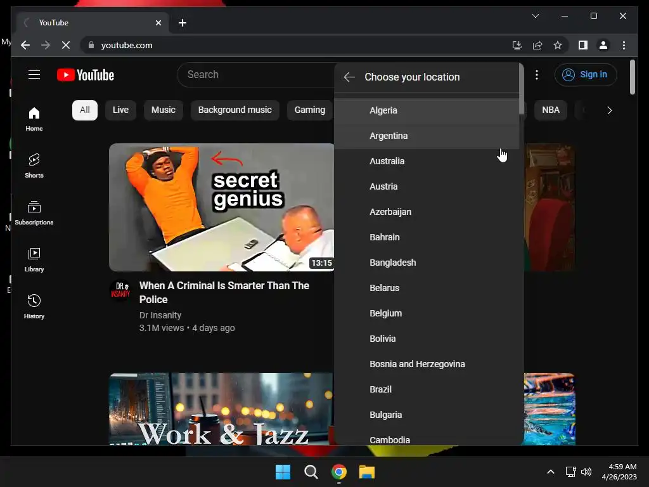The width and height of the screenshot is (649, 487).
Task: Open a new browser tab
Action: (x=182, y=23)
